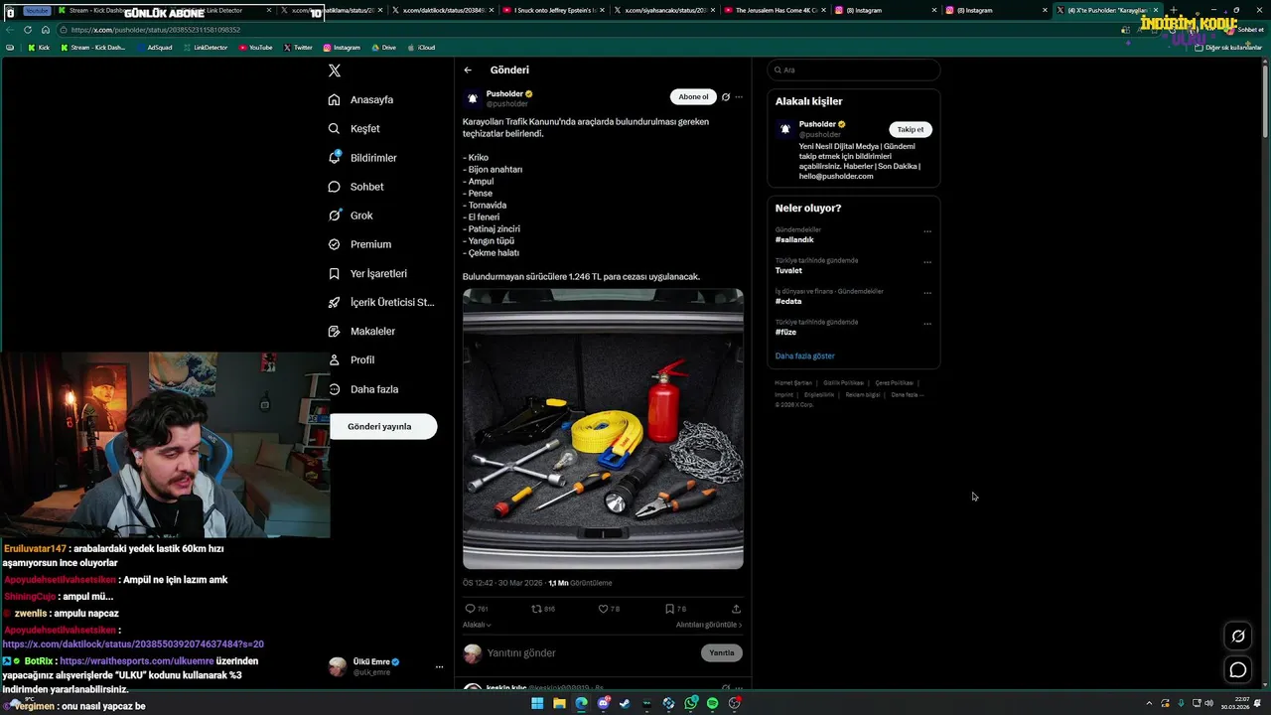Click Takip et for Pusholder

[911, 129]
